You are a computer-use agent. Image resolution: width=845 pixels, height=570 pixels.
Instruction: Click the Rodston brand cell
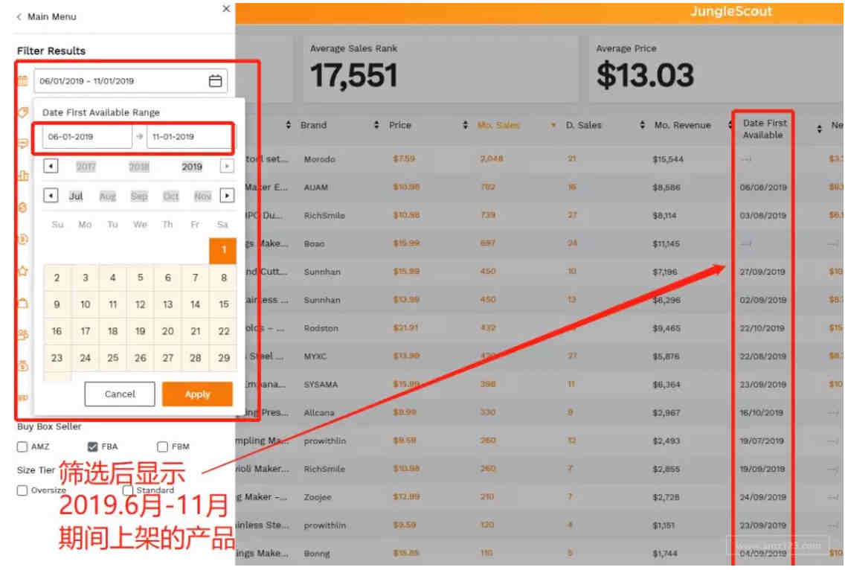tap(321, 328)
